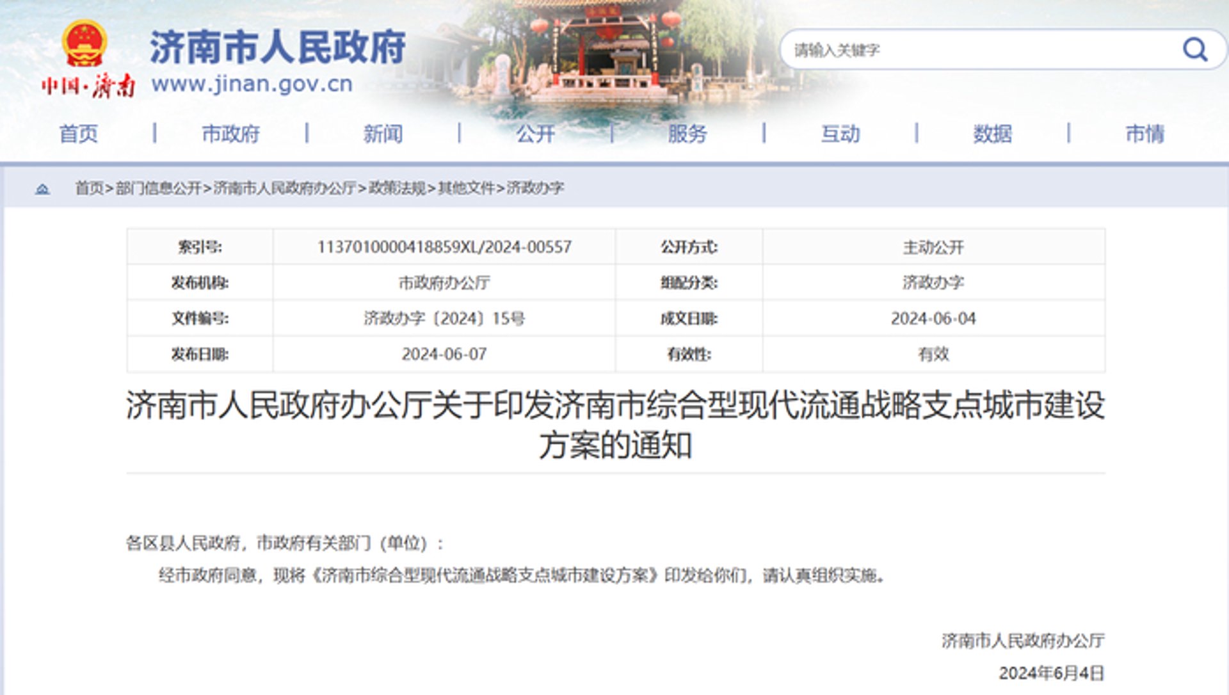Click the date 2024年6月4日

(x=1052, y=673)
